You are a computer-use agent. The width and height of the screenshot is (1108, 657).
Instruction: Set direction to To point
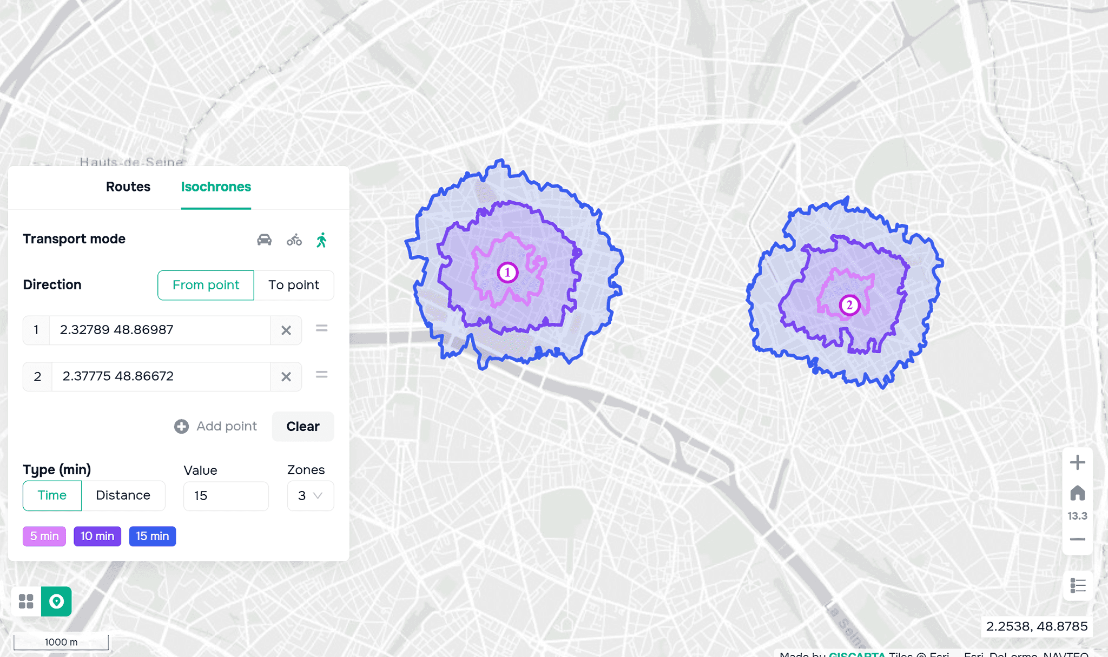click(x=294, y=285)
